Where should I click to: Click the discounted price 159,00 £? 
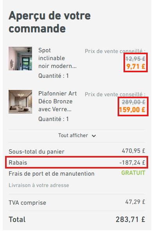point(132,110)
